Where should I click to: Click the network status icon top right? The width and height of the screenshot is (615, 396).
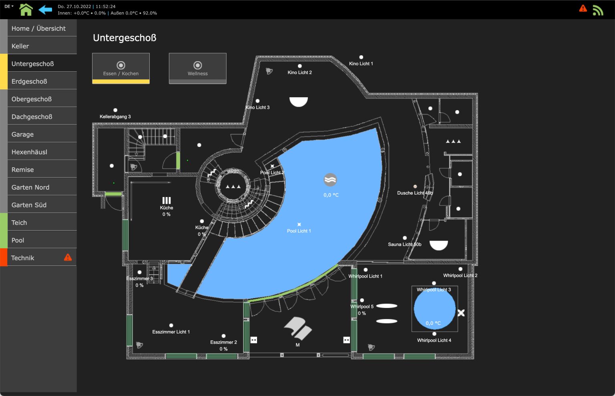pos(599,10)
